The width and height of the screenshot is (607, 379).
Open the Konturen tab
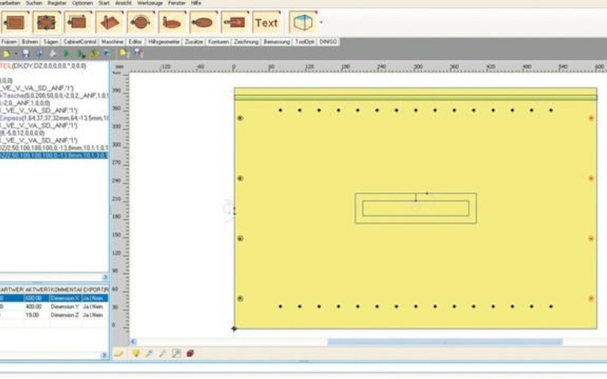[219, 42]
